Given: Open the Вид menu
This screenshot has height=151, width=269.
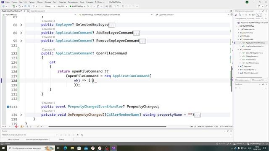Looking at the screenshot, I should pos(21,2).
